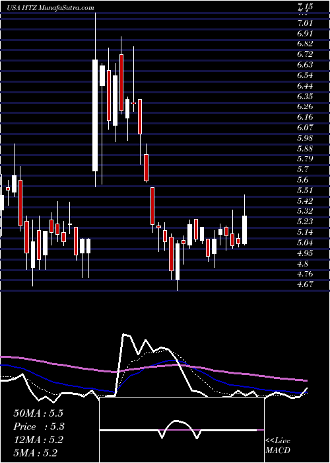Click the 6.63 price axis label
The width and height of the screenshot is (330, 463).
click(305, 65)
